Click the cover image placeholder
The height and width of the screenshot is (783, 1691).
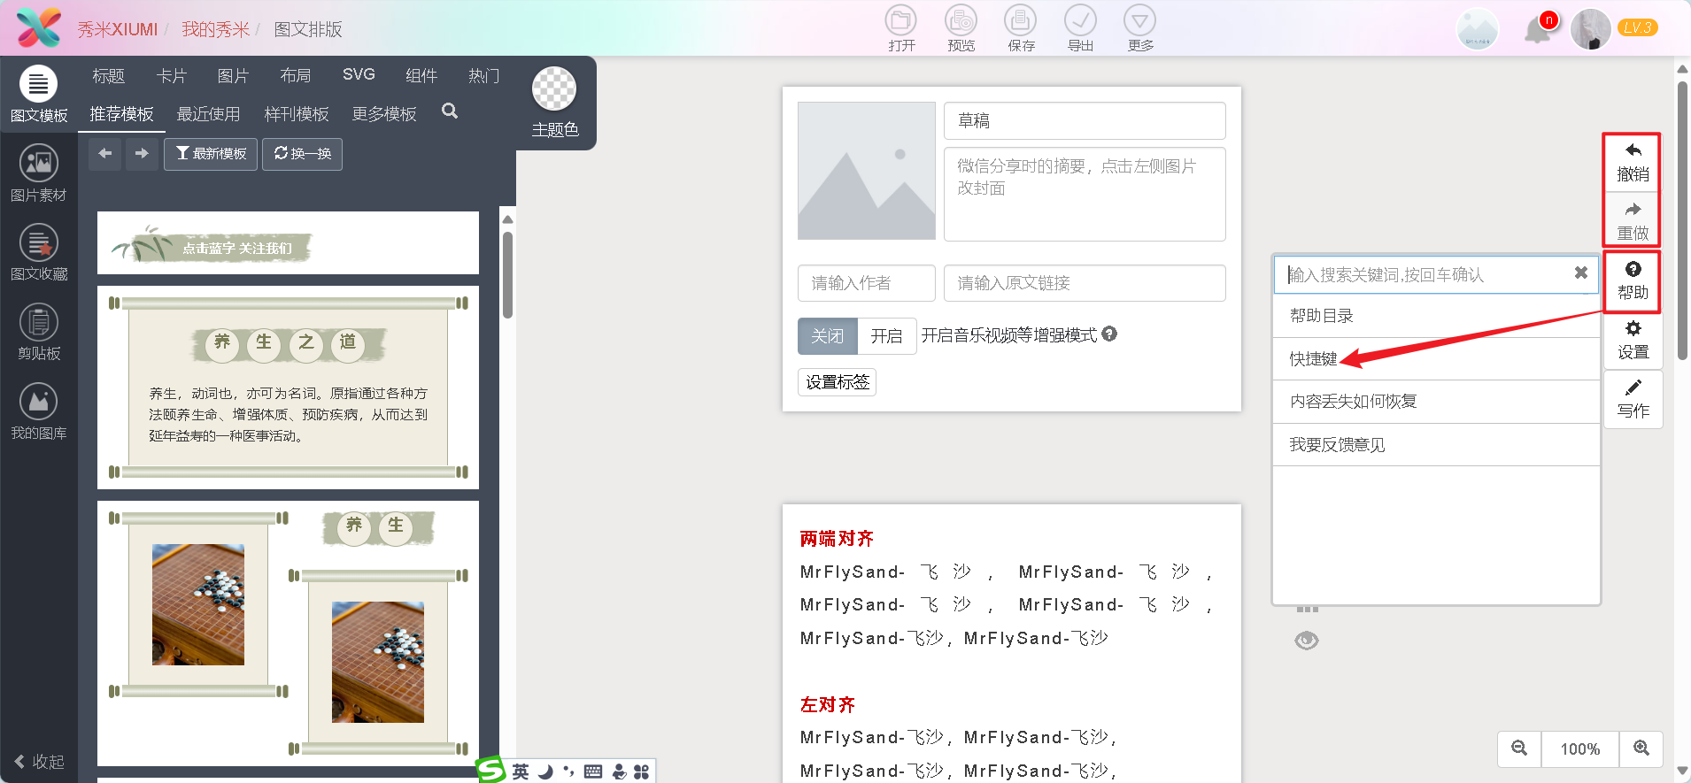click(866, 171)
